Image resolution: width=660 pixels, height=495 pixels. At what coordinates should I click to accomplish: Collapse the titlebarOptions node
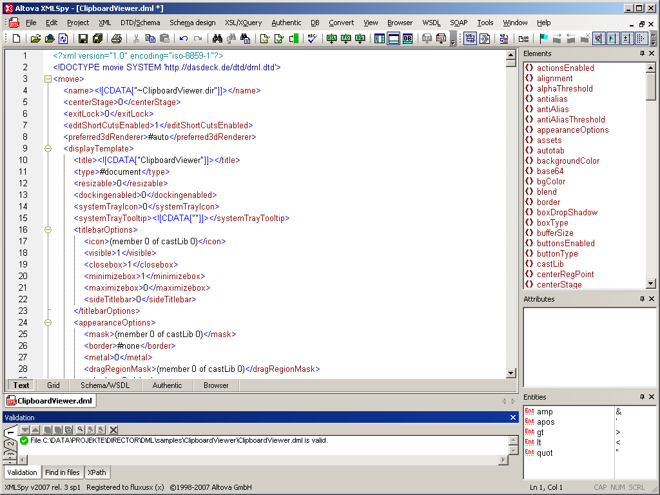pos(48,230)
